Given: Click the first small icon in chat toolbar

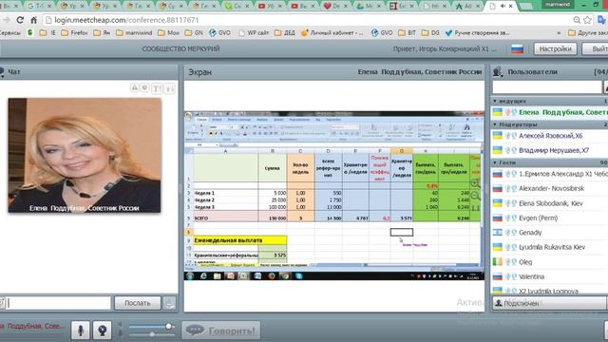Looking at the screenshot, I should tap(135, 88).
